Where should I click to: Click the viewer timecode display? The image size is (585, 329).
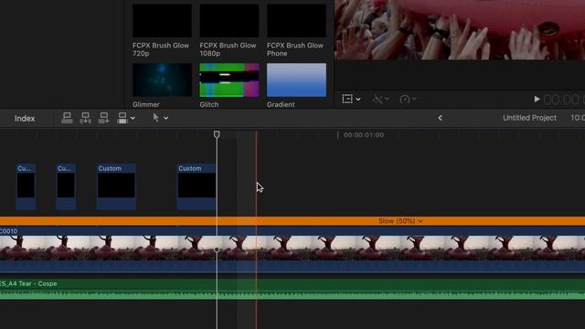tap(564, 100)
